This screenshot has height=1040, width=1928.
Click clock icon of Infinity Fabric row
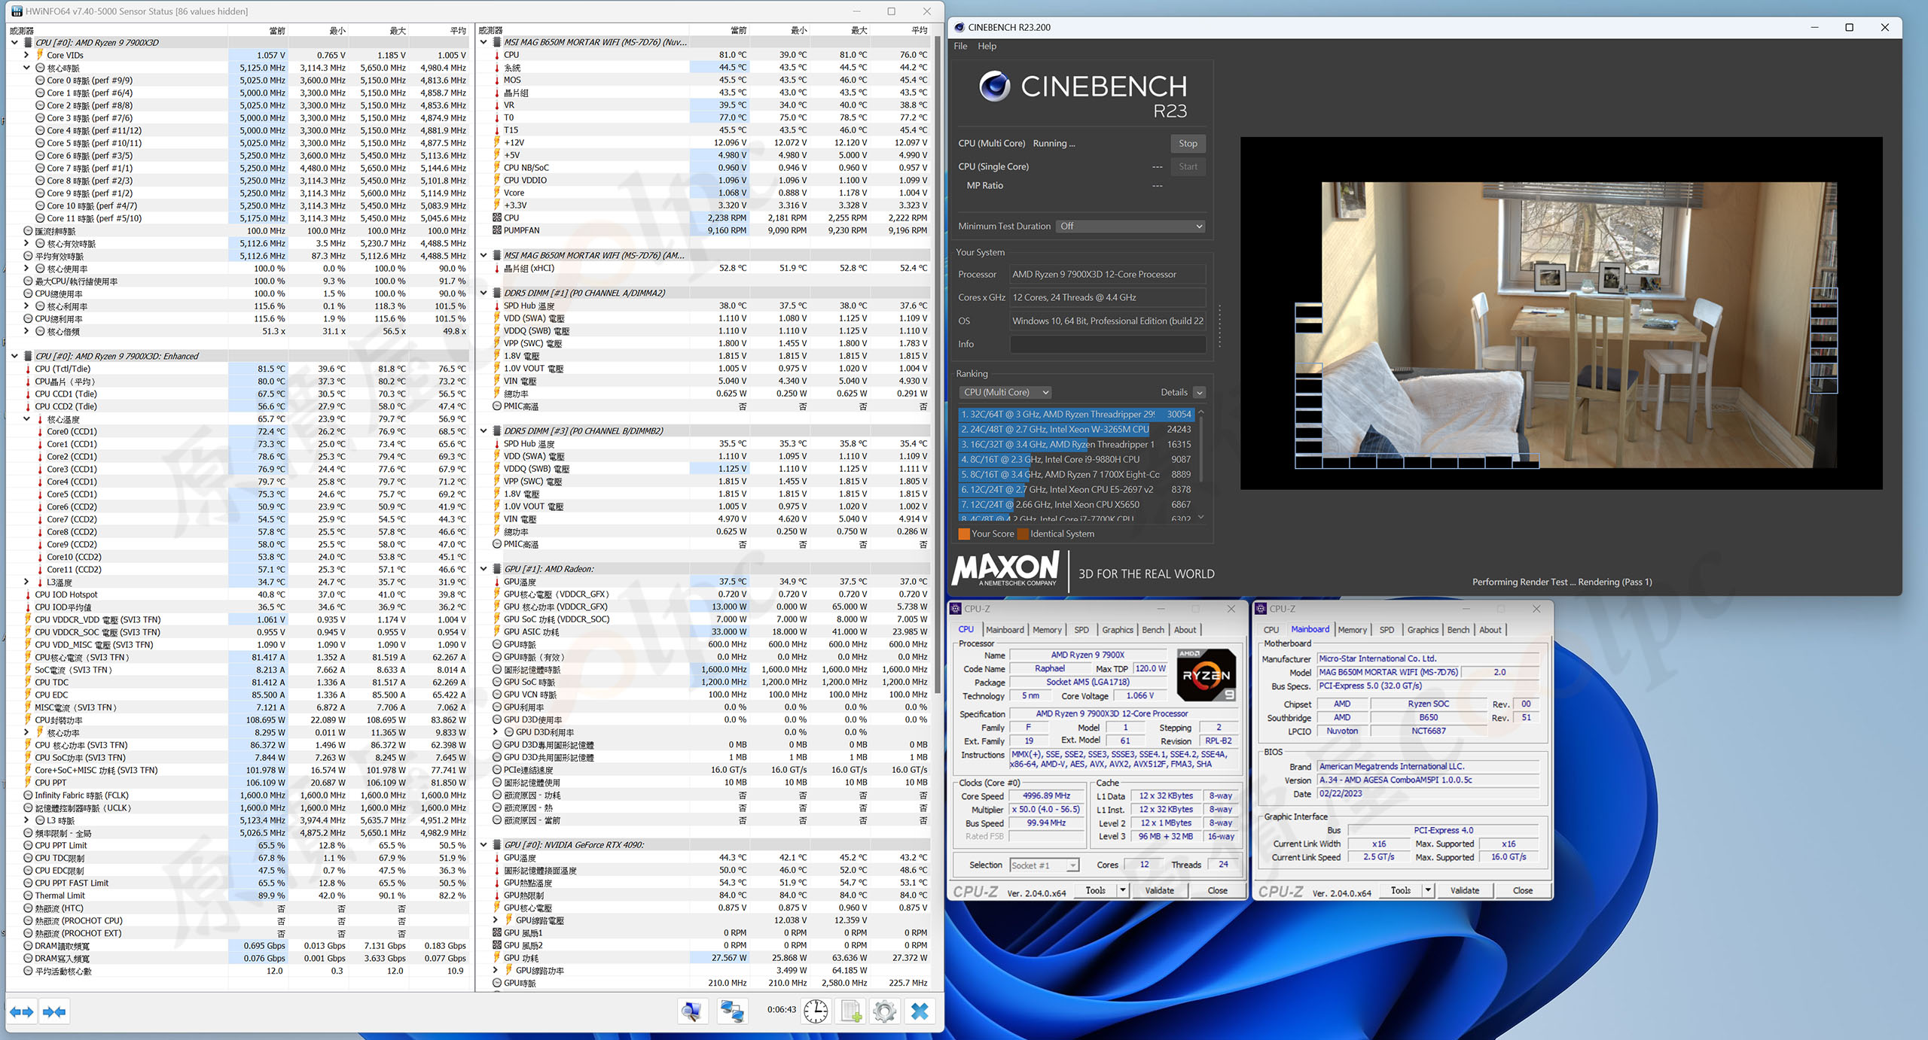click(29, 795)
